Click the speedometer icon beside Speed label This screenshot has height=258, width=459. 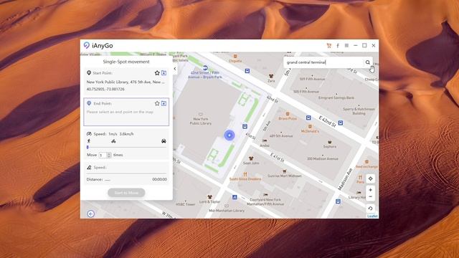pyautogui.click(x=89, y=134)
